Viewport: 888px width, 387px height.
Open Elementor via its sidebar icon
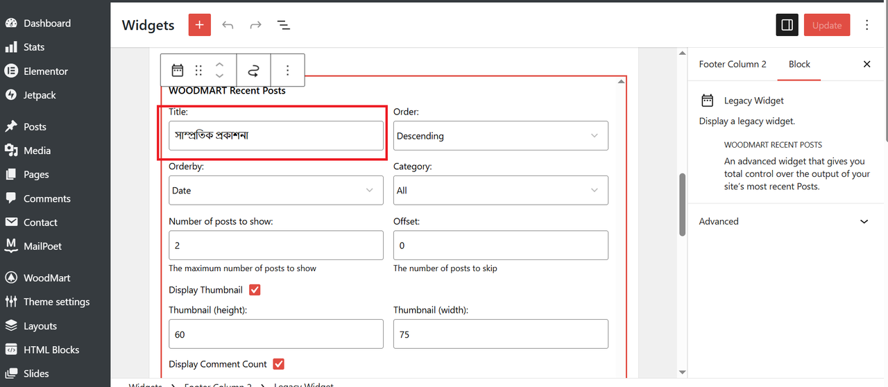click(x=11, y=71)
